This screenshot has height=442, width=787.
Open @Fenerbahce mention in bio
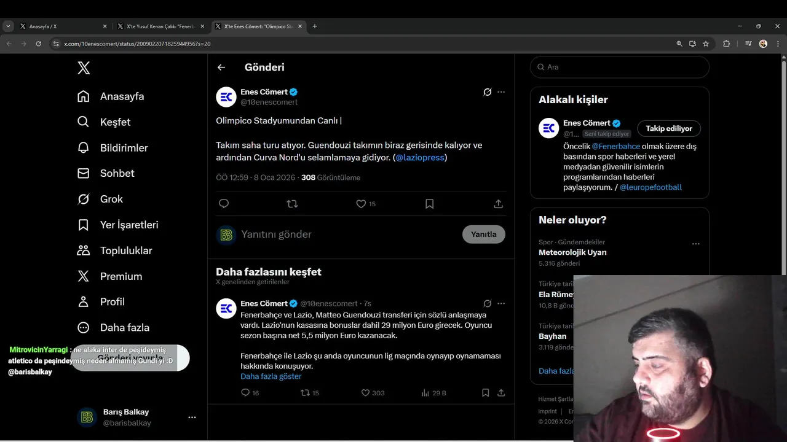(616, 147)
